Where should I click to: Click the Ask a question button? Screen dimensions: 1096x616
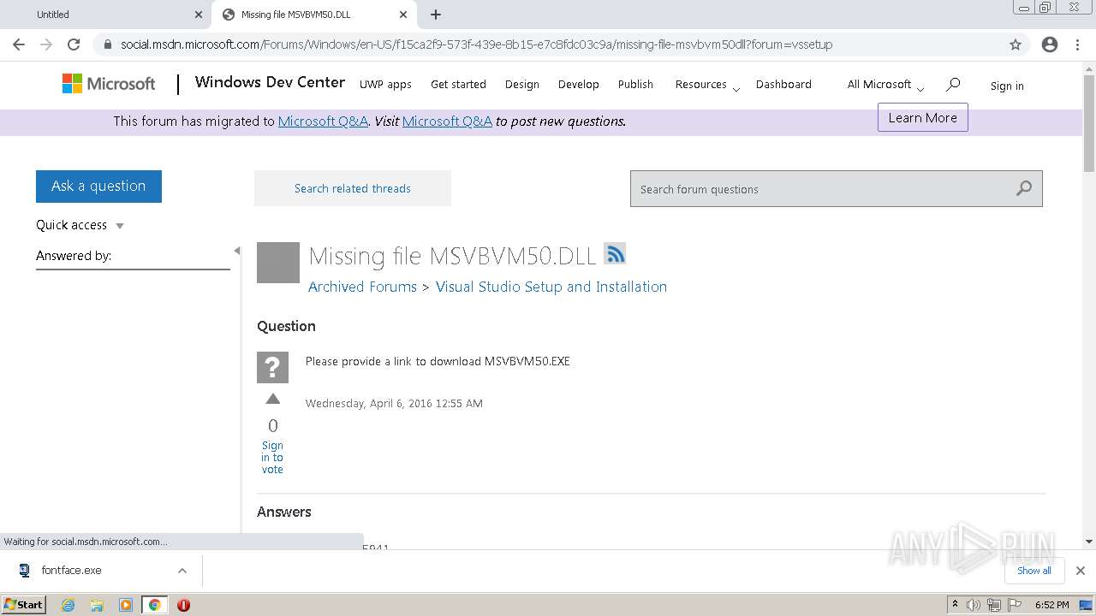coord(98,187)
